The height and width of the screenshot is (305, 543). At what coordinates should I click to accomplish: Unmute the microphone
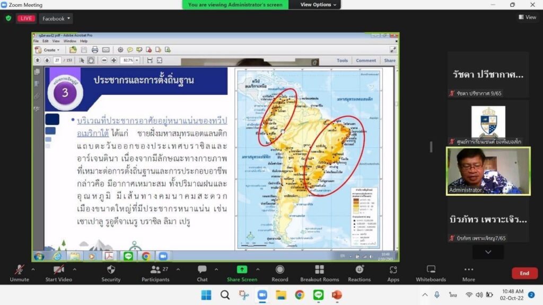19,273
